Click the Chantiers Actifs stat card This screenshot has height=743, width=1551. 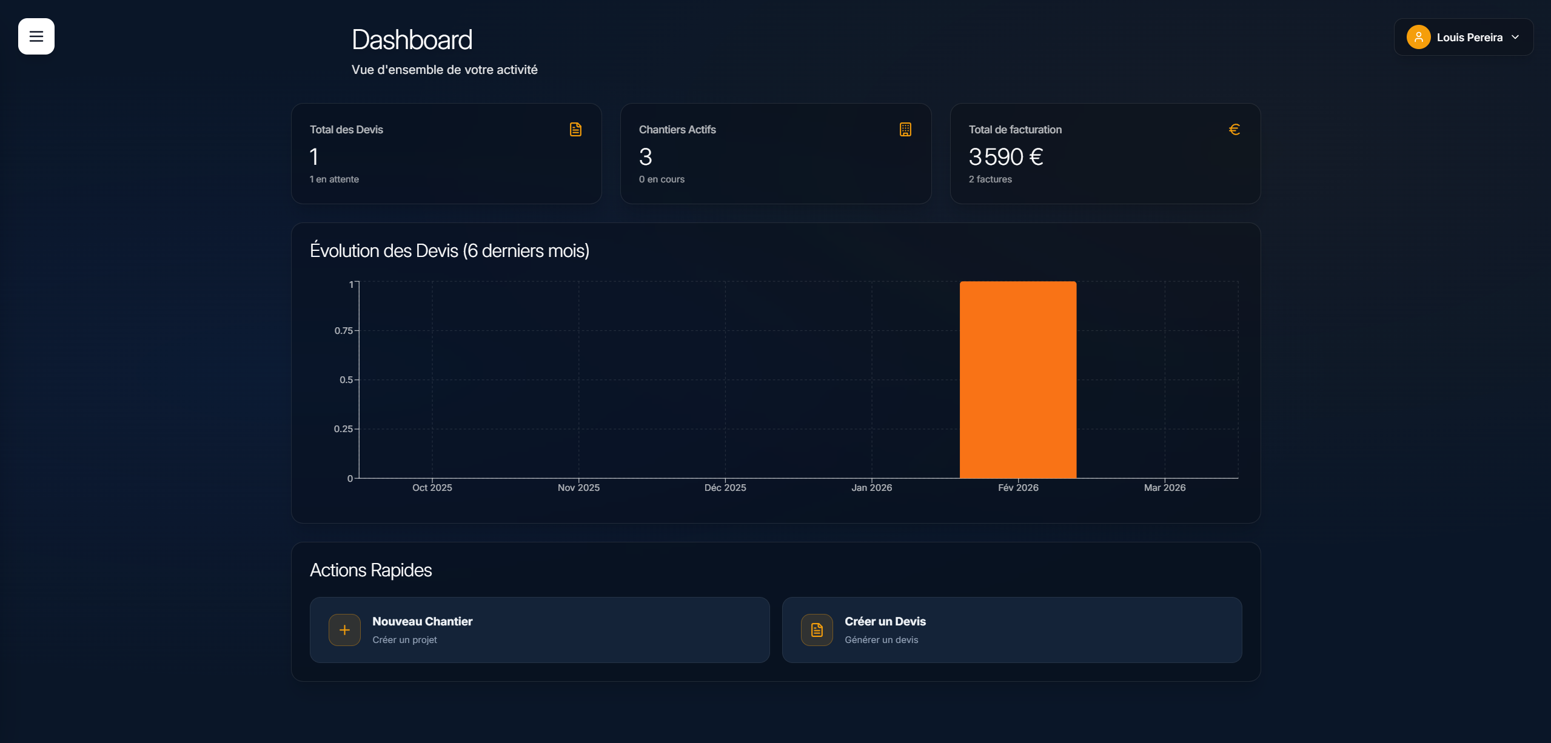coord(775,153)
